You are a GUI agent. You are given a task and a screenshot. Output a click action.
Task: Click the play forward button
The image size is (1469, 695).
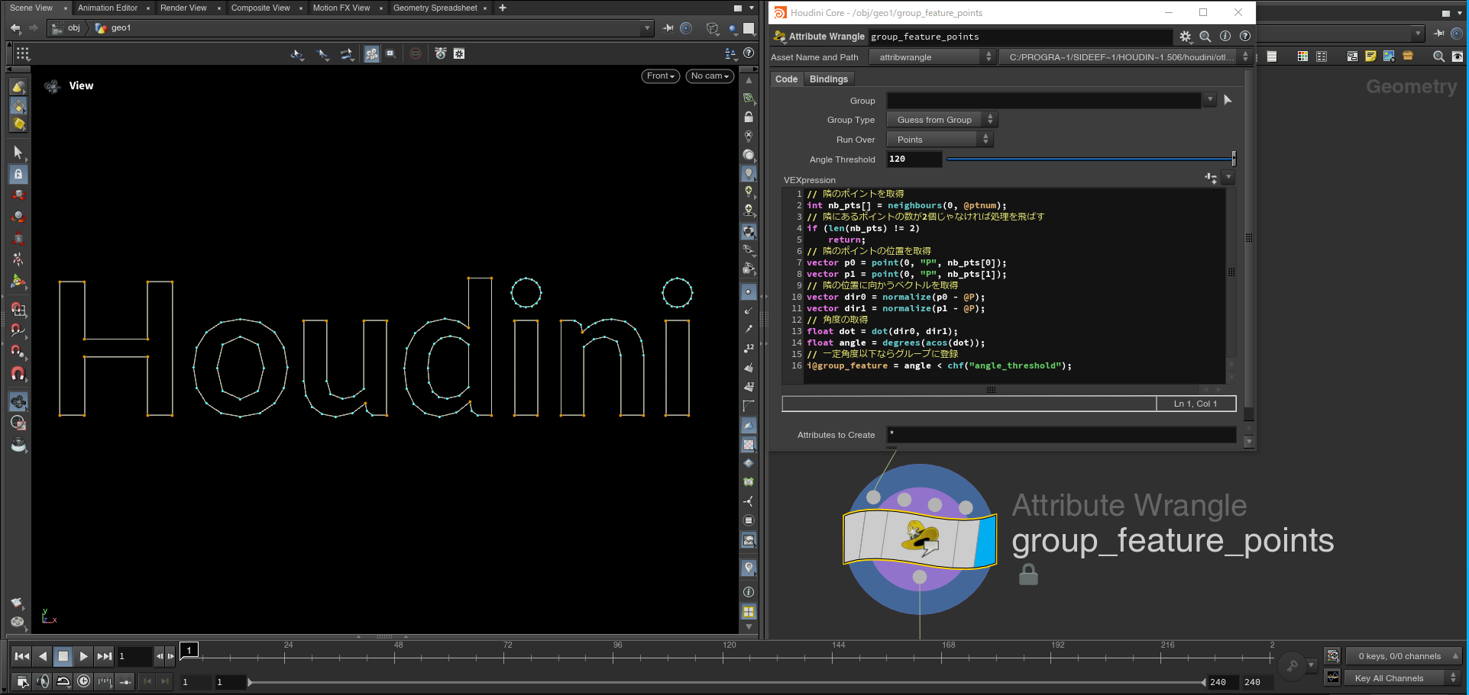click(x=83, y=656)
